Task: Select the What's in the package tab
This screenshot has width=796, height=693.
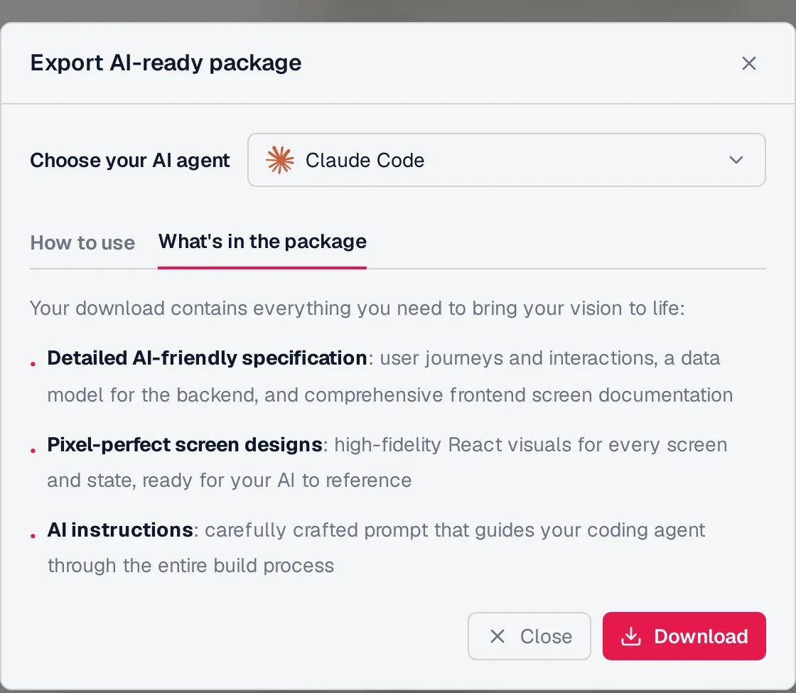Action: pyautogui.click(x=262, y=242)
